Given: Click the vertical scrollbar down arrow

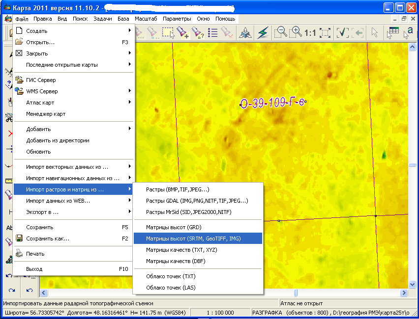Looking at the screenshot, I should 413,285.
